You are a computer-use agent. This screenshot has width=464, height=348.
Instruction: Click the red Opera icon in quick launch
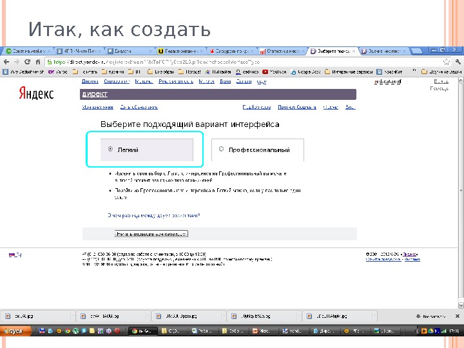click(x=117, y=331)
